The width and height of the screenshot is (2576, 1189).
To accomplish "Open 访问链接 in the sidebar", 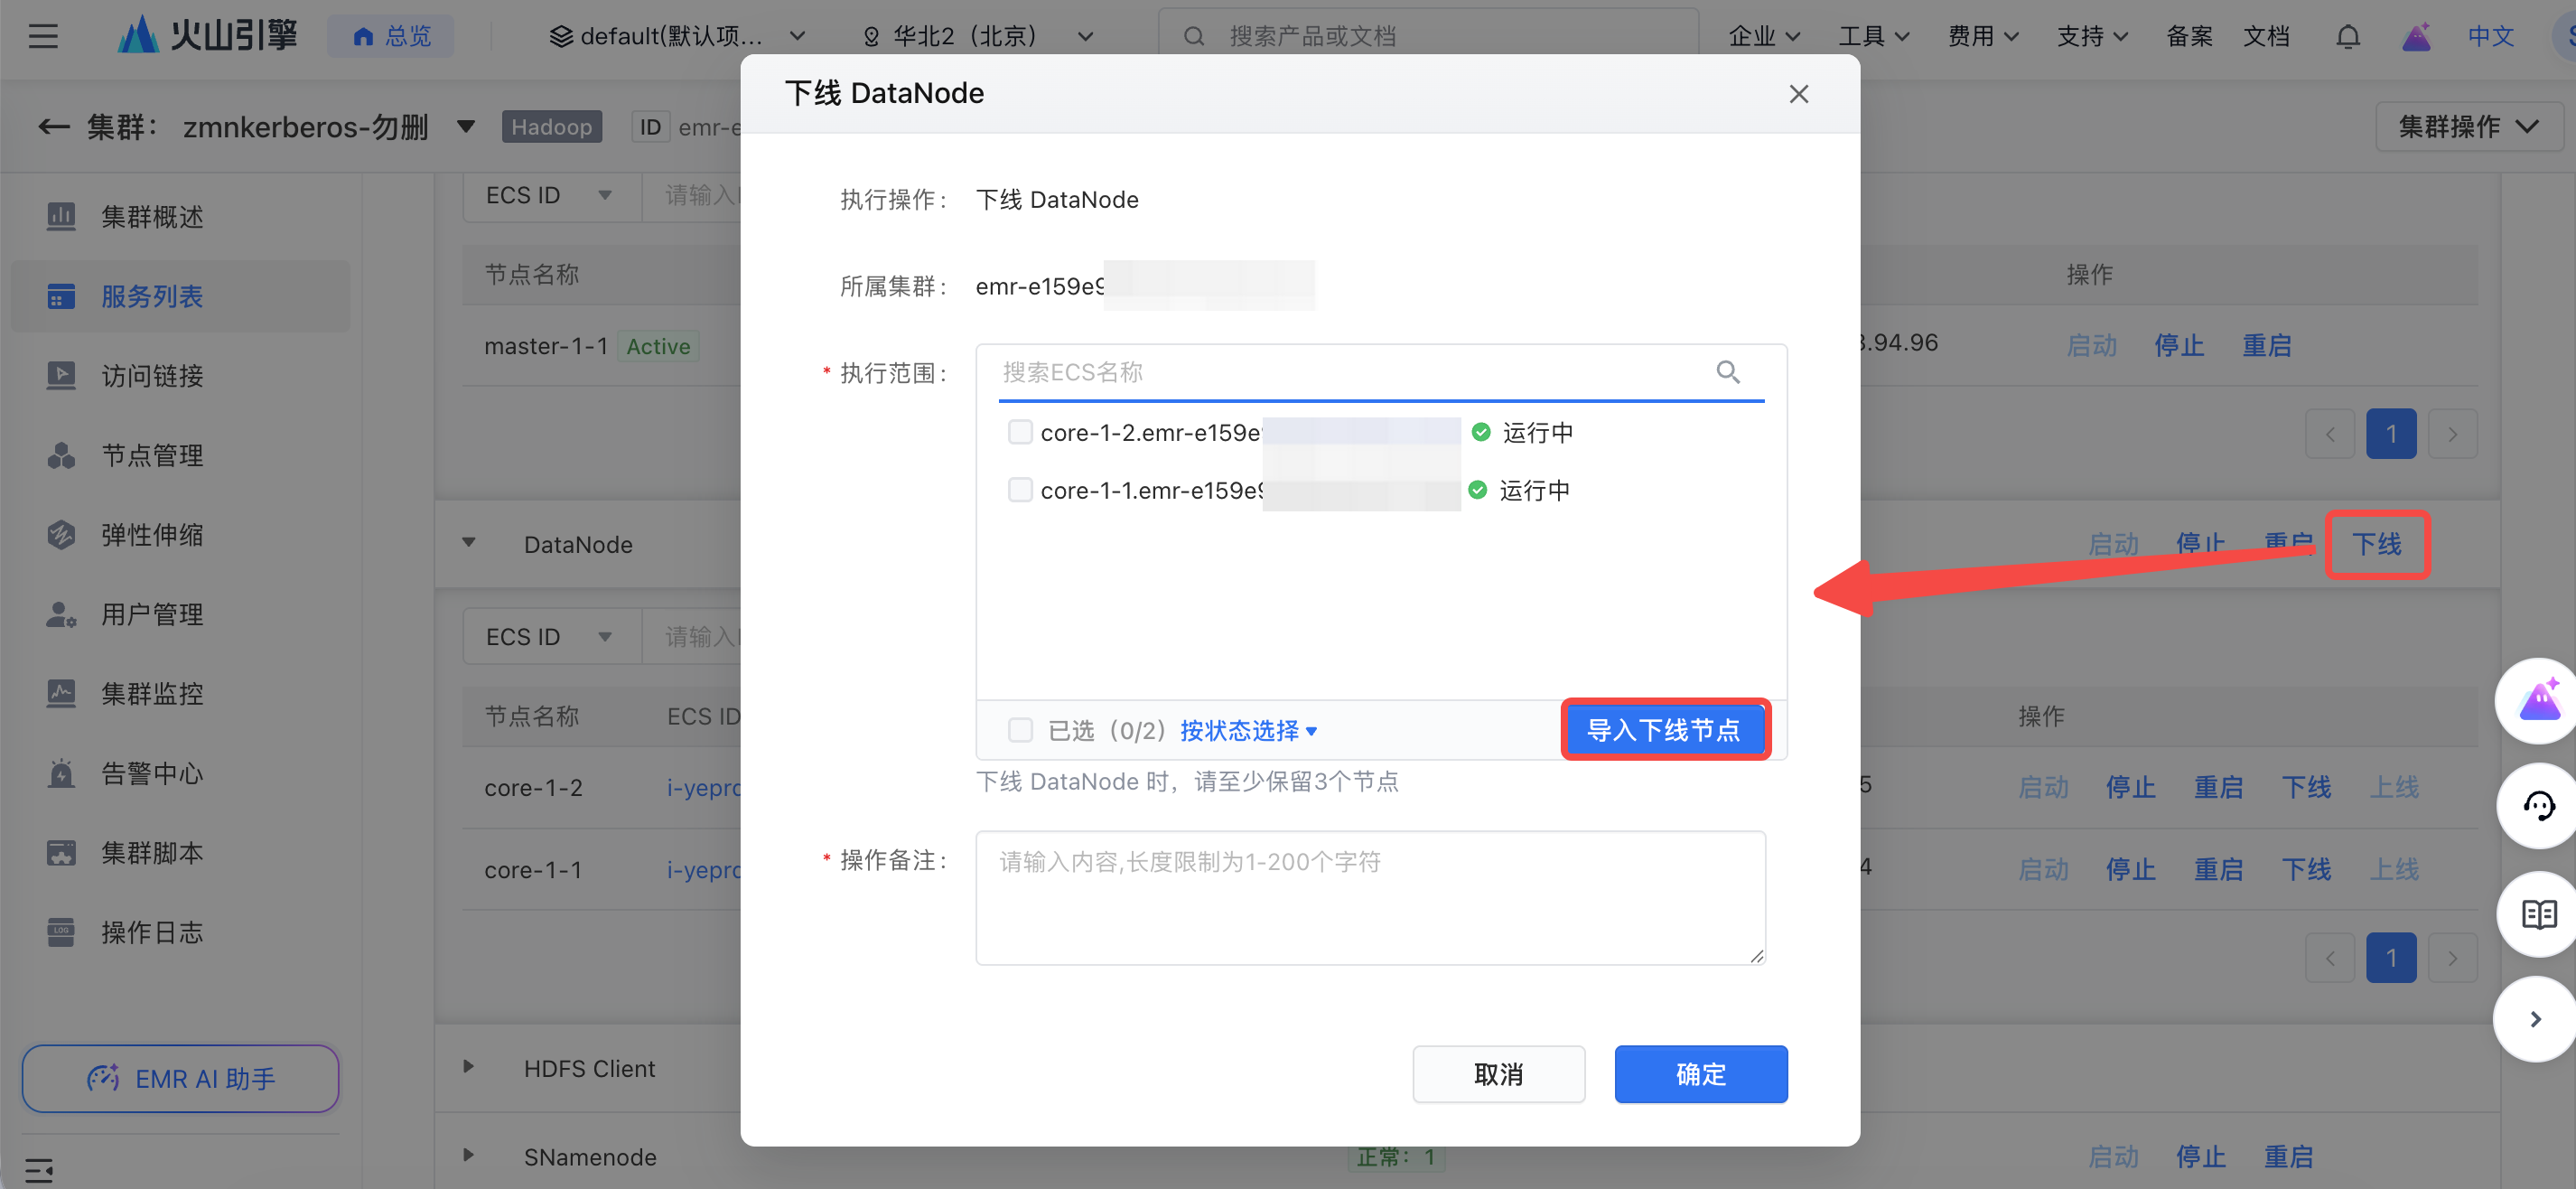I will (x=180, y=375).
